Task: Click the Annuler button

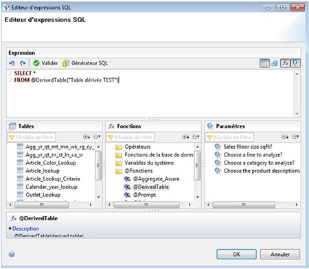Action: pyautogui.click(x=280, y=255)
